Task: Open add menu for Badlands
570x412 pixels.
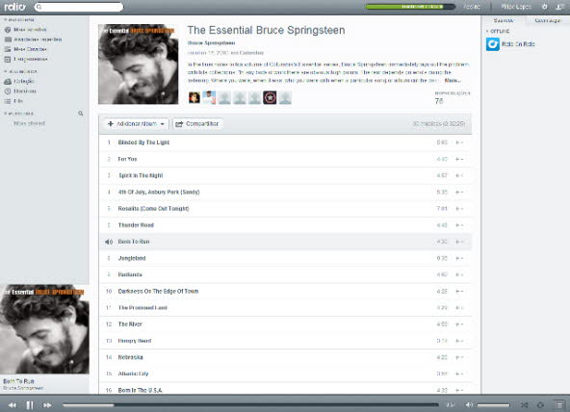Action: click(x=459, y=274)
